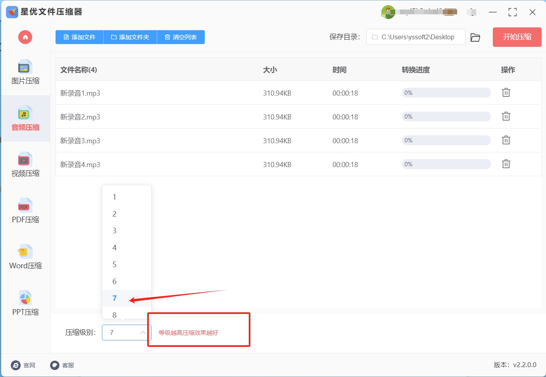This screenshot has height=377, width=546.
Task: Minimize the window
Action: (493, 12)
